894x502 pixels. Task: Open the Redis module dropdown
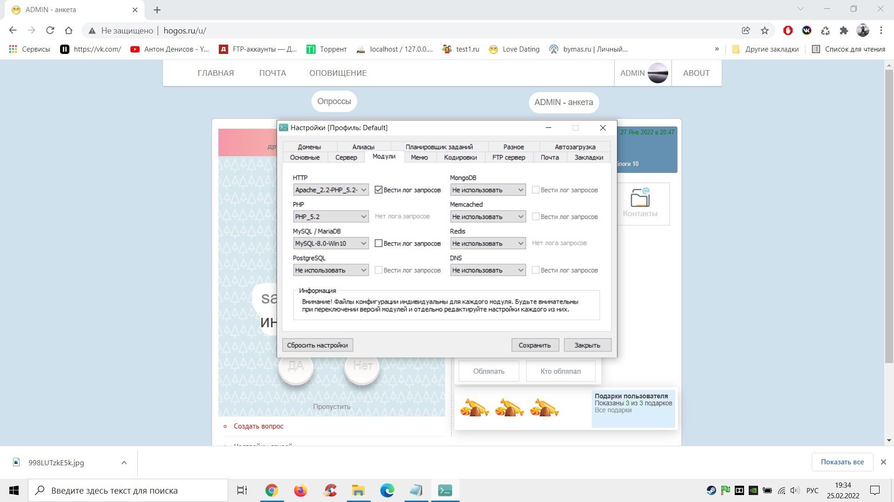click(488, 243)
